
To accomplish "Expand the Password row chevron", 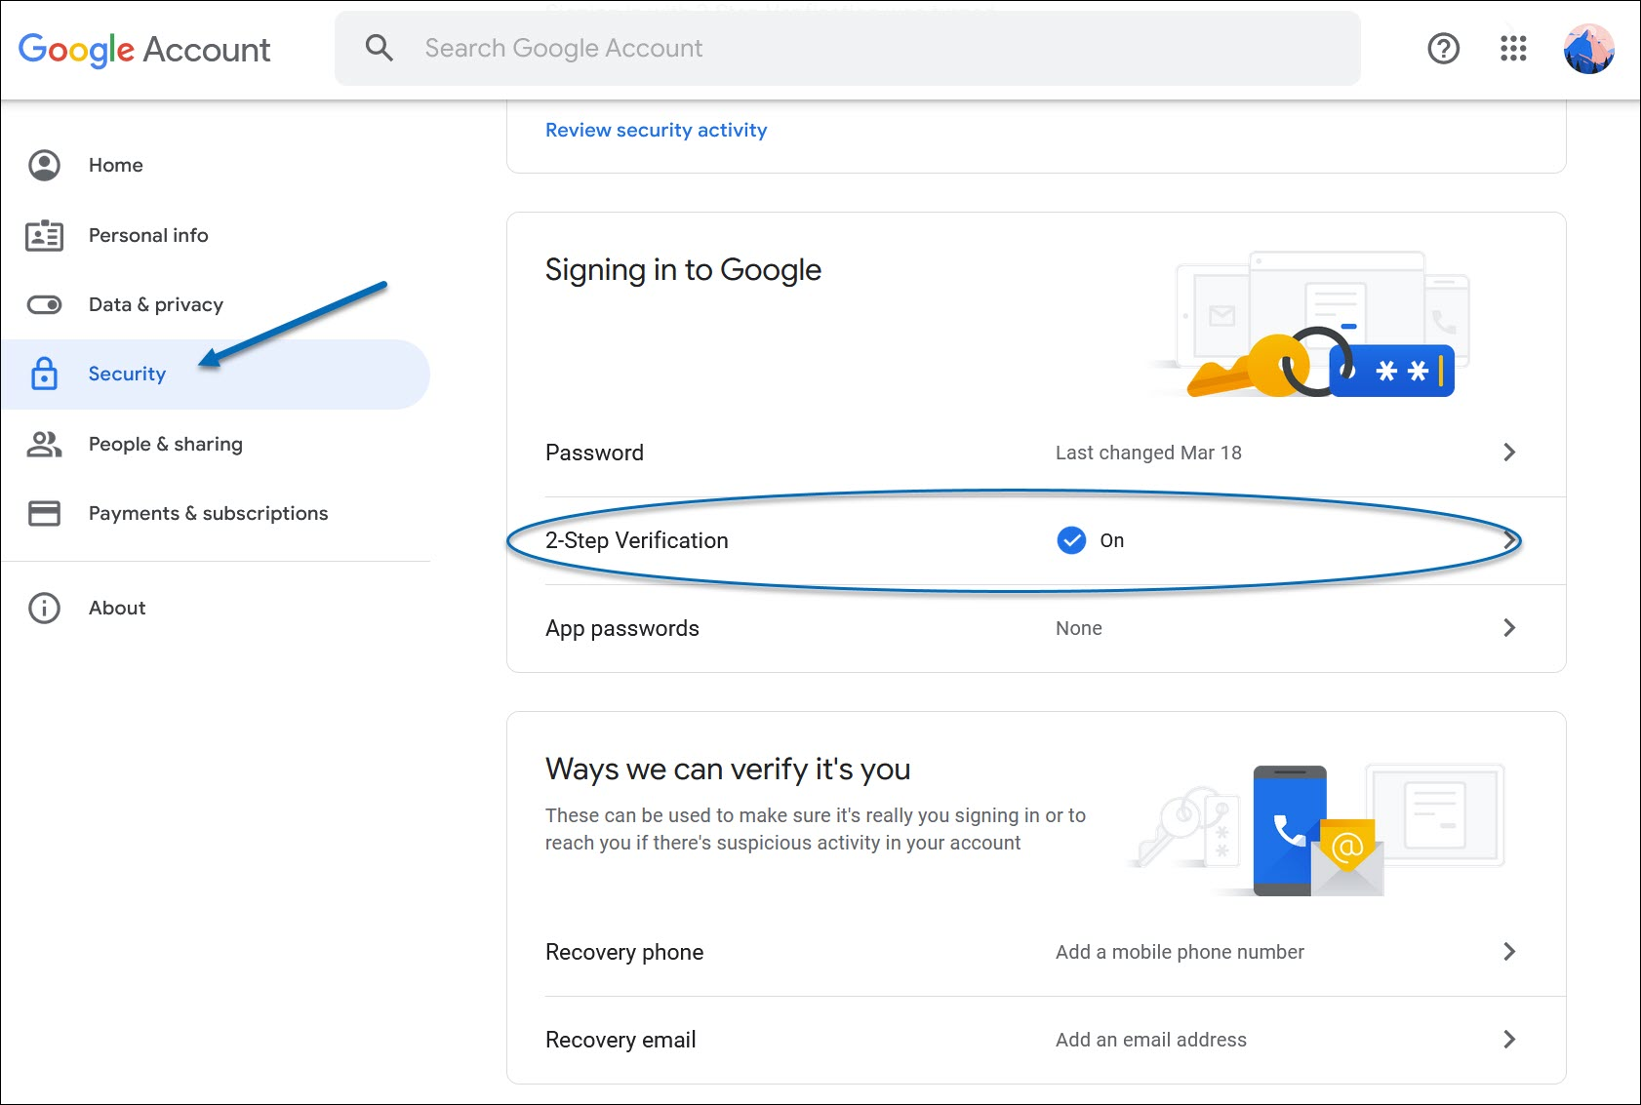I will click(x=1509, y=453).
